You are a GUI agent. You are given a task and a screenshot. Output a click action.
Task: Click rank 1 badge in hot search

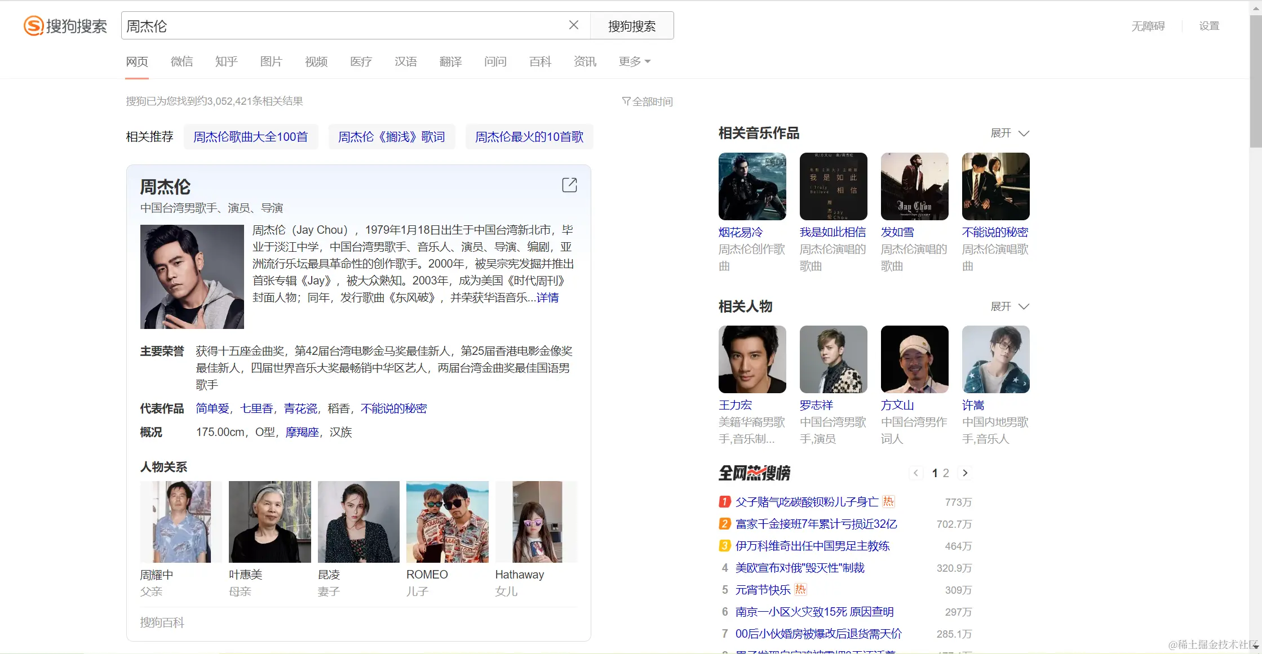pos(725,501)
